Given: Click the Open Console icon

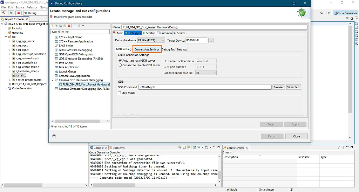Looking at the screenshot, I should click(x=206, y=148).
